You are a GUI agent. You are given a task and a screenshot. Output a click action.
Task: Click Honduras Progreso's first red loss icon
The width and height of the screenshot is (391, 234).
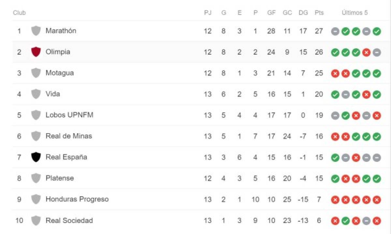335,200
